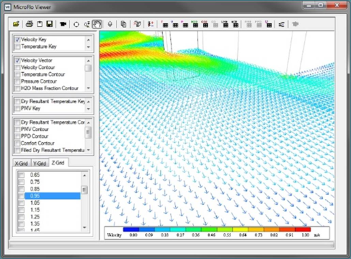Click down arrow of Z-Grid value list
The width and height of the screenshot is (351, 259).
coord(85,228)
